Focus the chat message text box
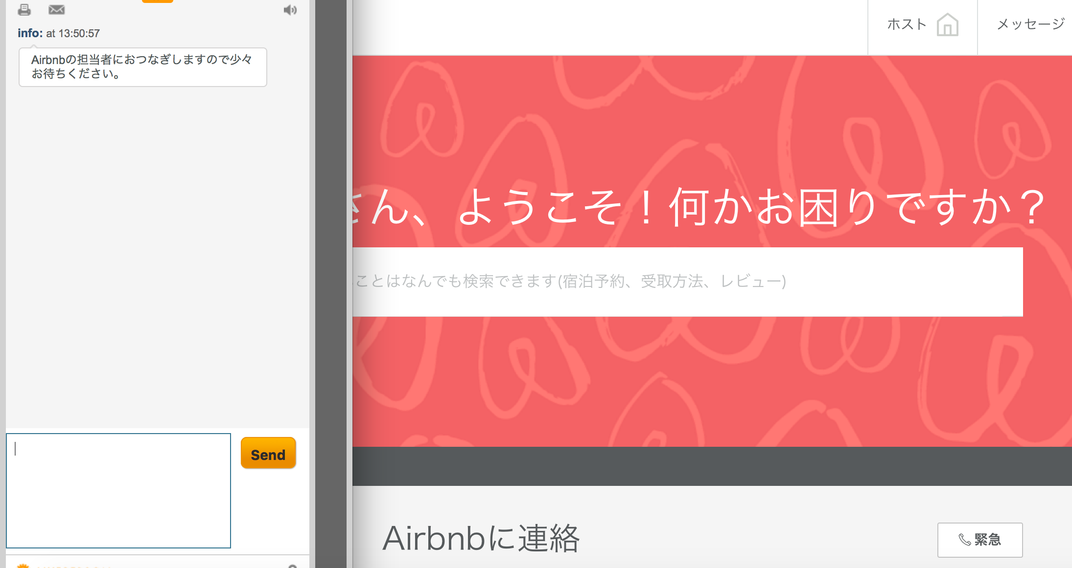Image resolution: width=1072 pixels, height=568 pixels. click(118, 490)
